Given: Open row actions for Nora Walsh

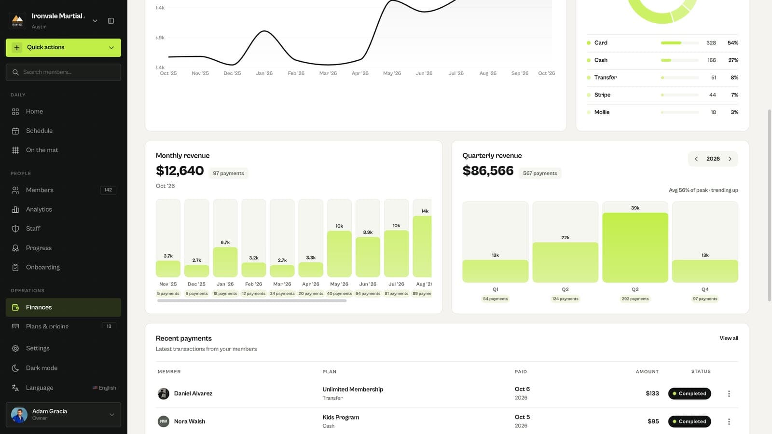Looking at the screenshot, I should [x=729, y=421].
